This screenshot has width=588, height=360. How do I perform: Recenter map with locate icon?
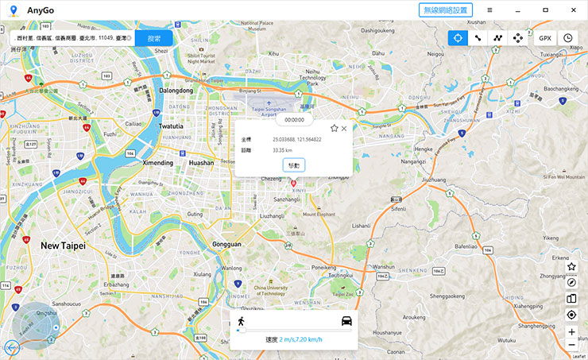pyautogui.click(x=571, y=315)
